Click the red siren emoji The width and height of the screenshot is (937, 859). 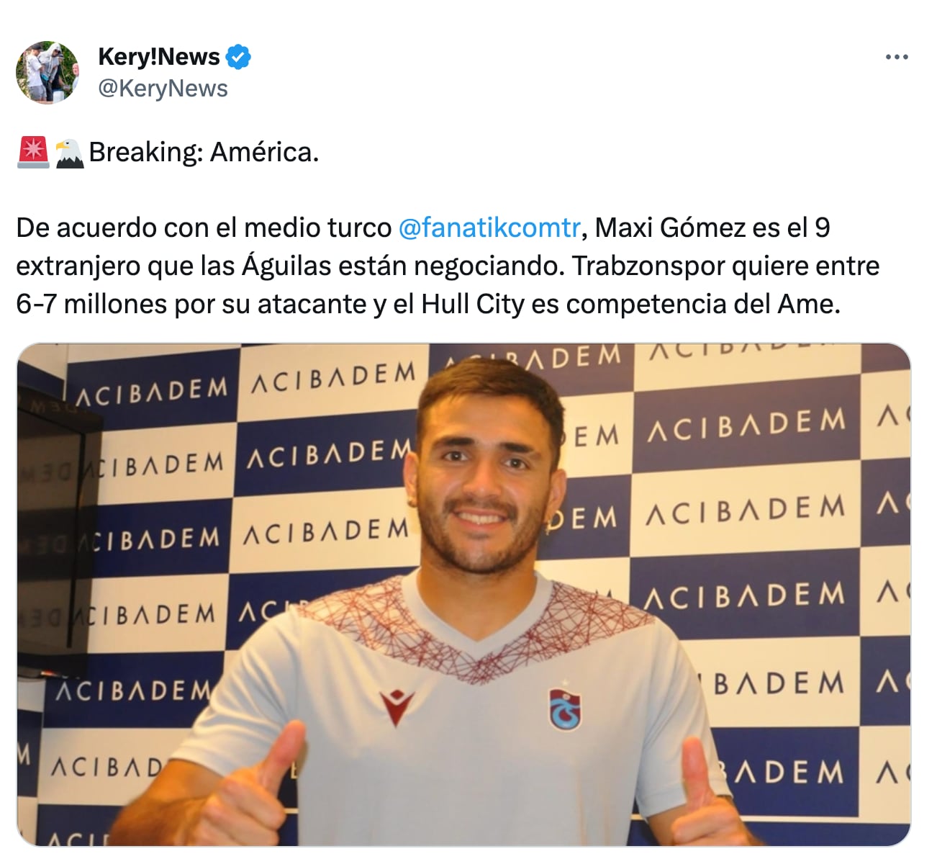point(33,152)
